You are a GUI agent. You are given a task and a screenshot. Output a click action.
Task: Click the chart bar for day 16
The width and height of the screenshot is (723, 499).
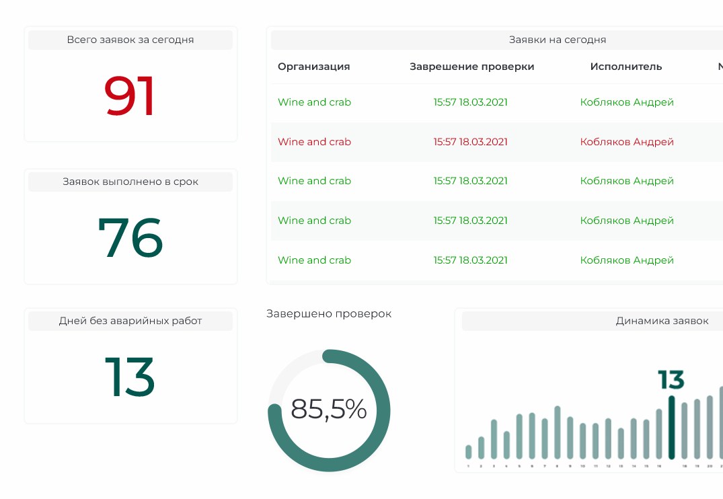[659, 434]
